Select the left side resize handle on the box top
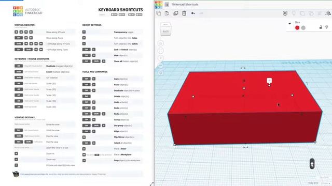 coord(193,97)
